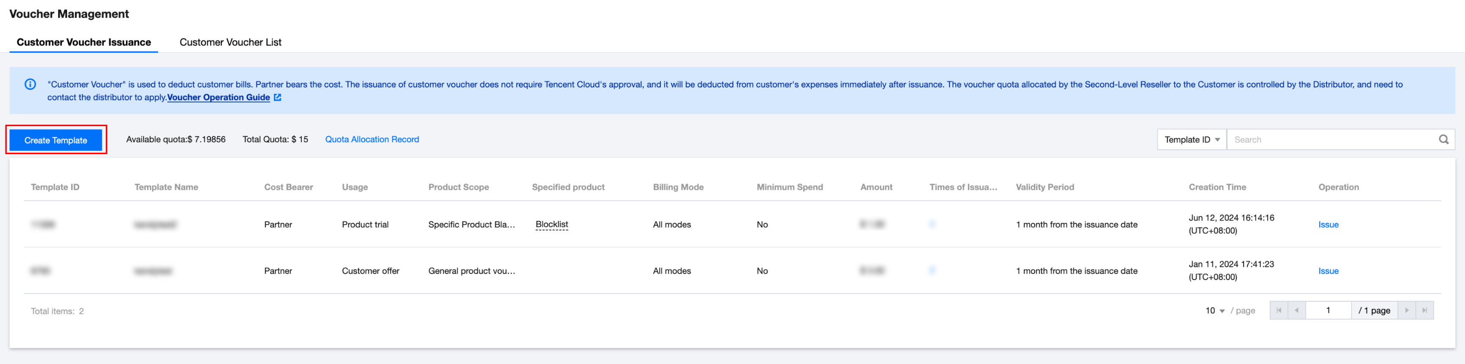Screen dimensions: 1465x364
Task: Click the magnifier search icon
Action: pyautogui.click(x=1443, y=140)
